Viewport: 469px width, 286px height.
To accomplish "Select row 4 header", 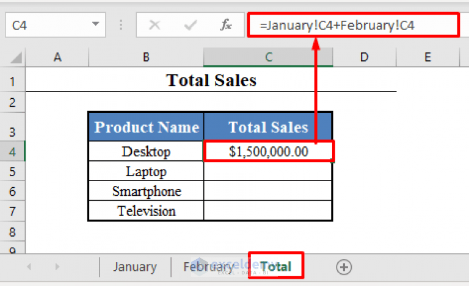I will [12, 152].
